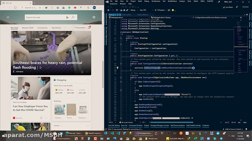Add page to favorites in Edge address bar
This screenshot has width=252, height=141.
[x=40, y=8]
